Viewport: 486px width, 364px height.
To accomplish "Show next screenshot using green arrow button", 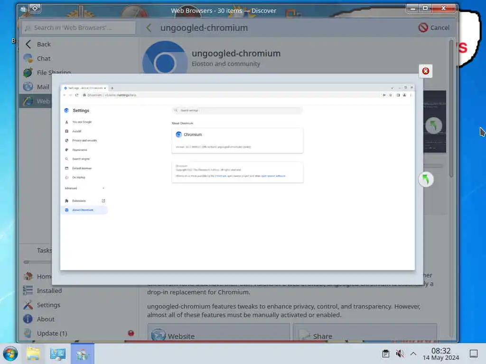I will [x=426, y=180].
